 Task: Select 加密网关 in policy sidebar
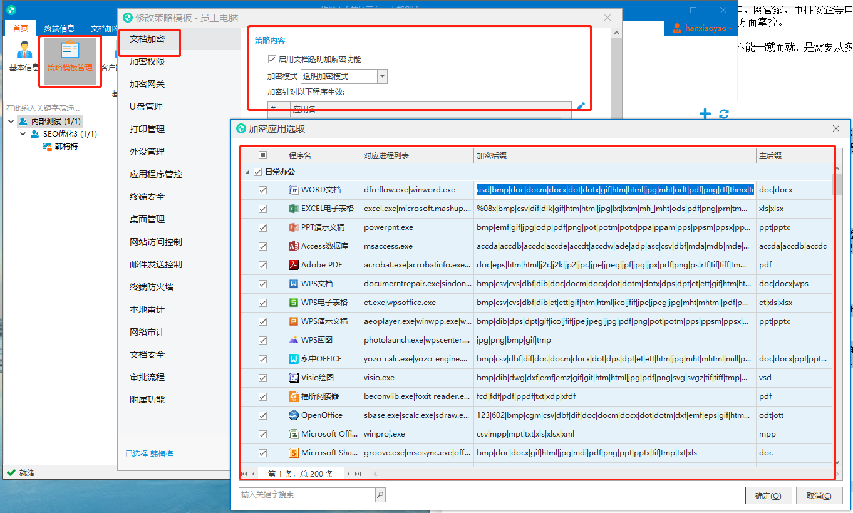click(x=147, y=84)
